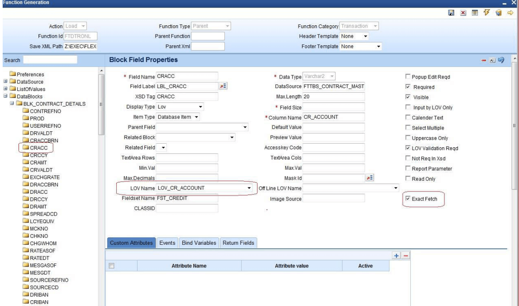
Task: Switch to the Bind Variables tab
Action: click(x=199, y=243)
